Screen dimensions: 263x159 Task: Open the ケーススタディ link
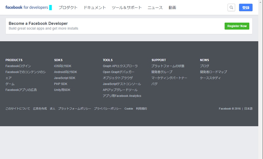[x=210, y=78]
